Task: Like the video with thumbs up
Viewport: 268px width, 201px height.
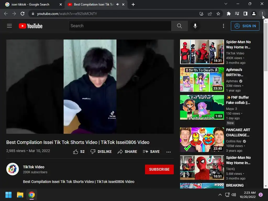Action: [79, 152]
